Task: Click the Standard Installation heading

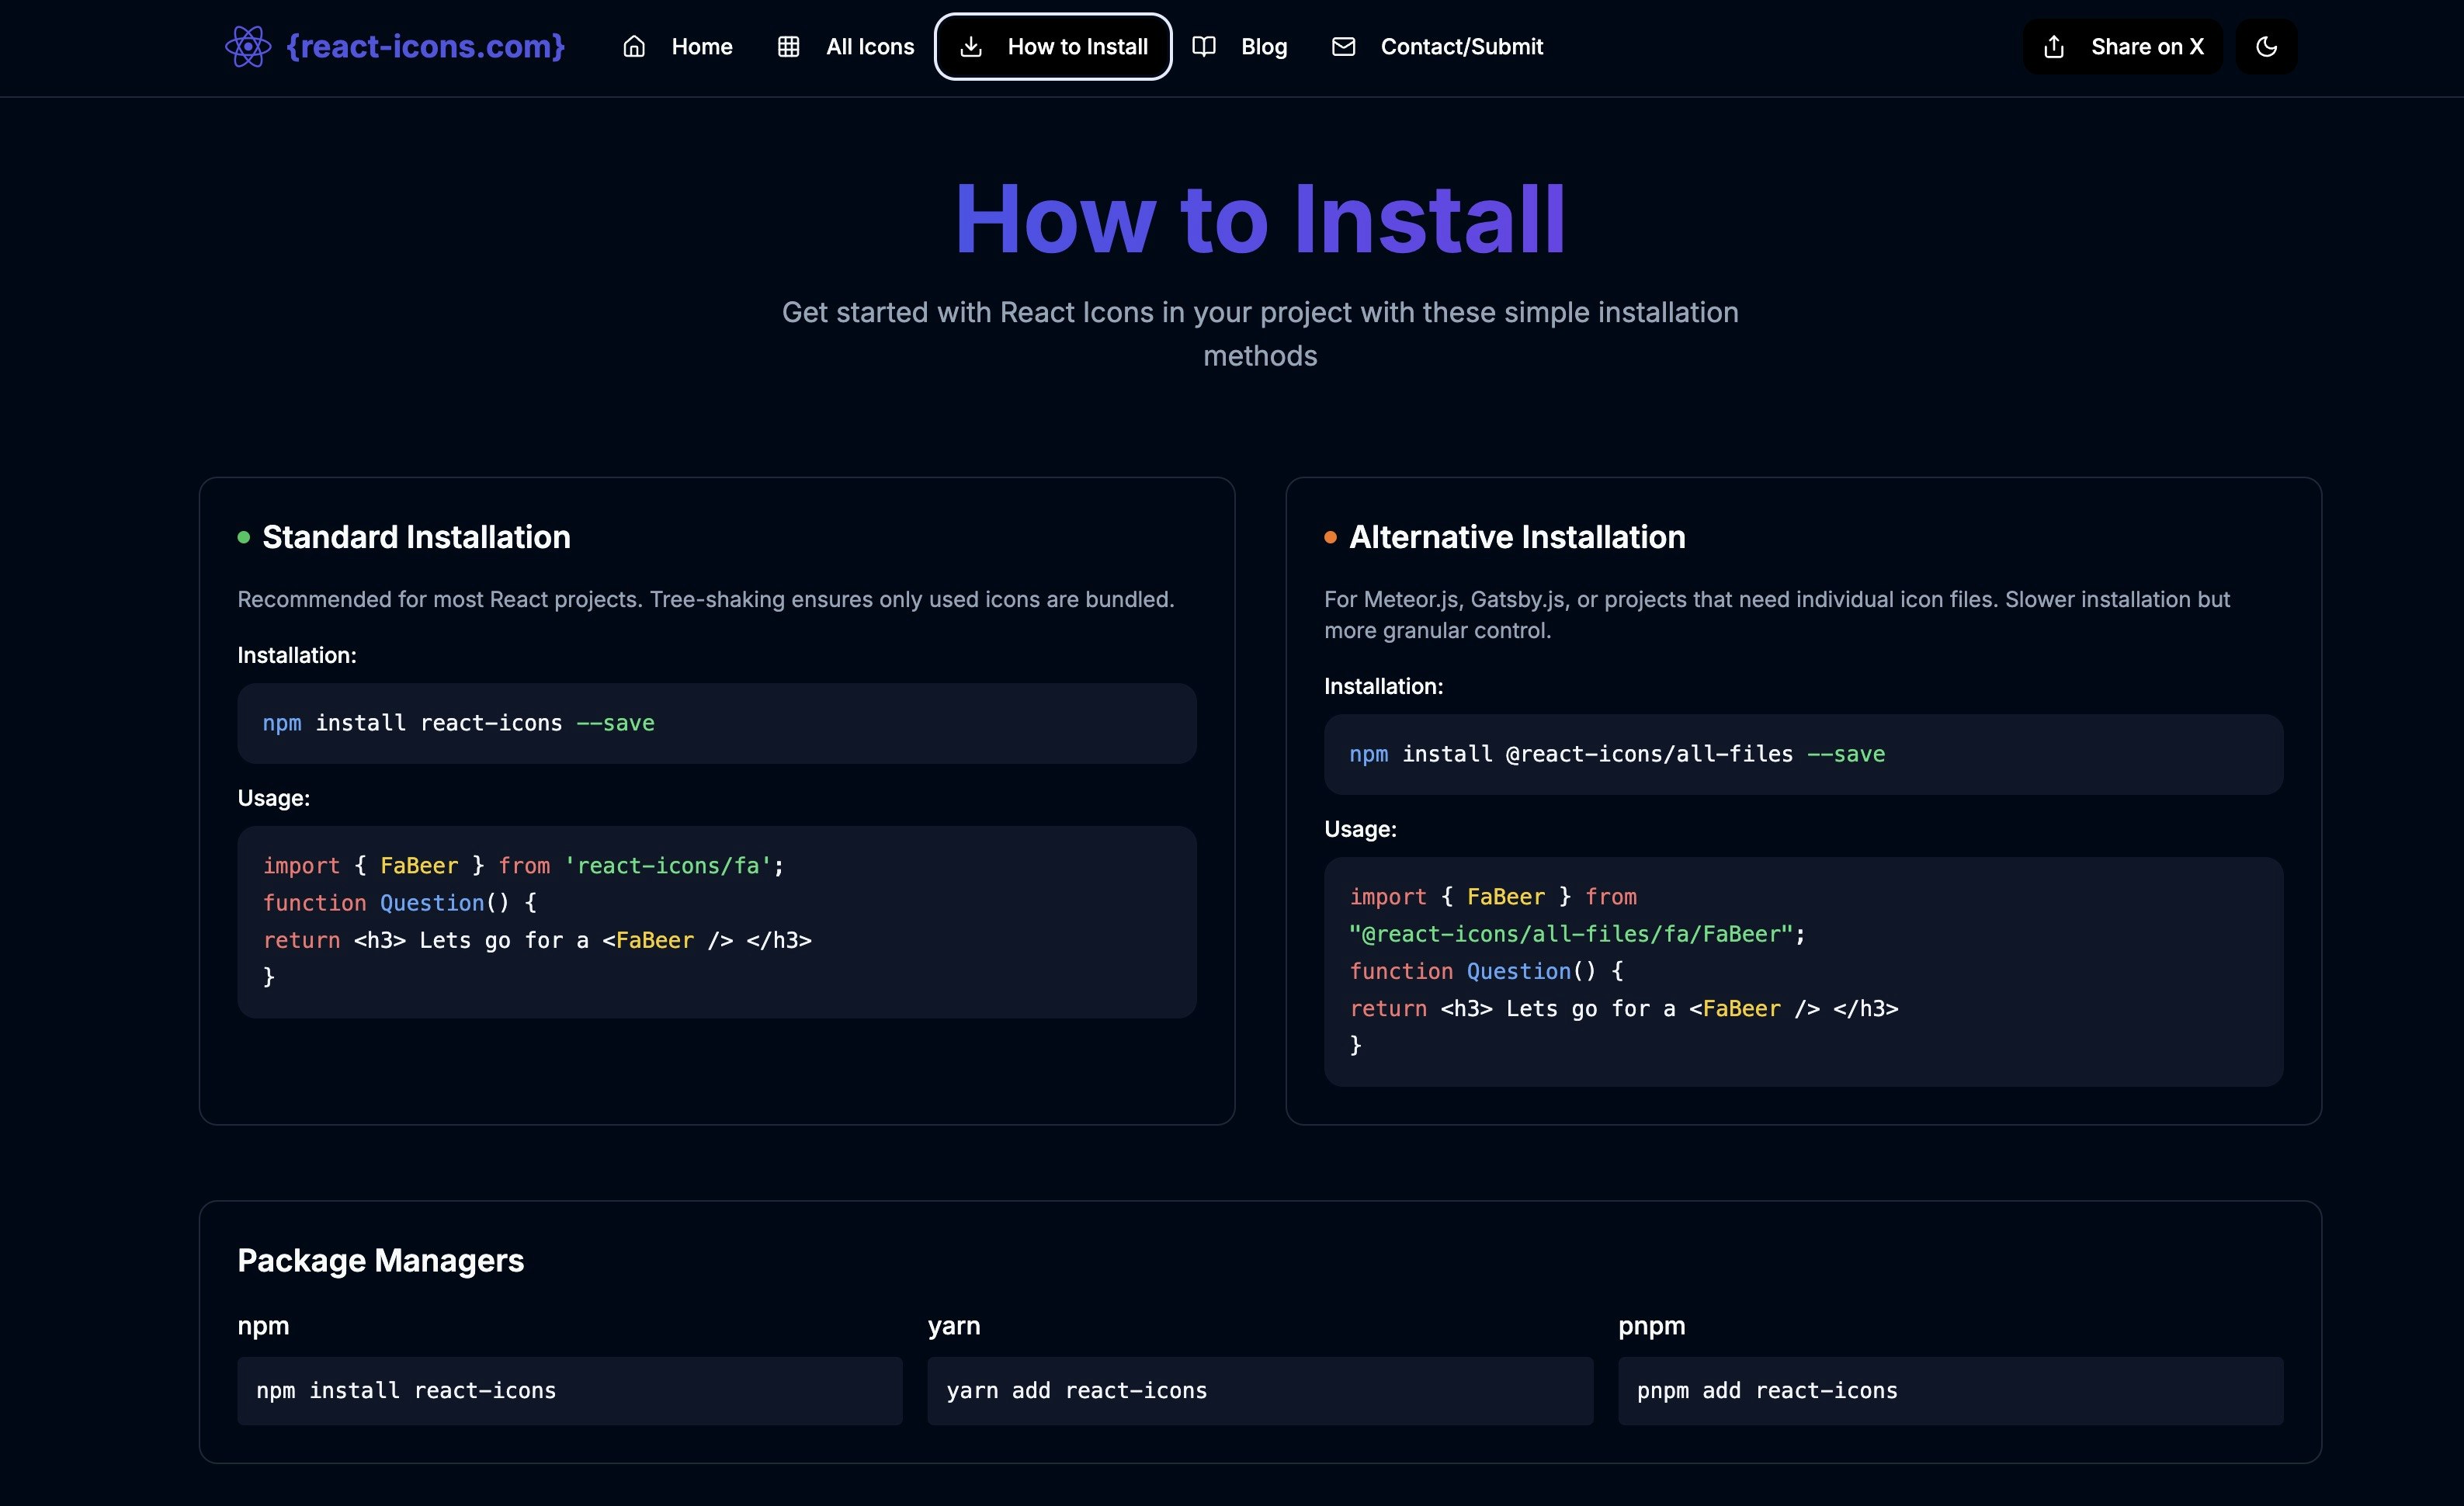Action: tap(416, 537)
